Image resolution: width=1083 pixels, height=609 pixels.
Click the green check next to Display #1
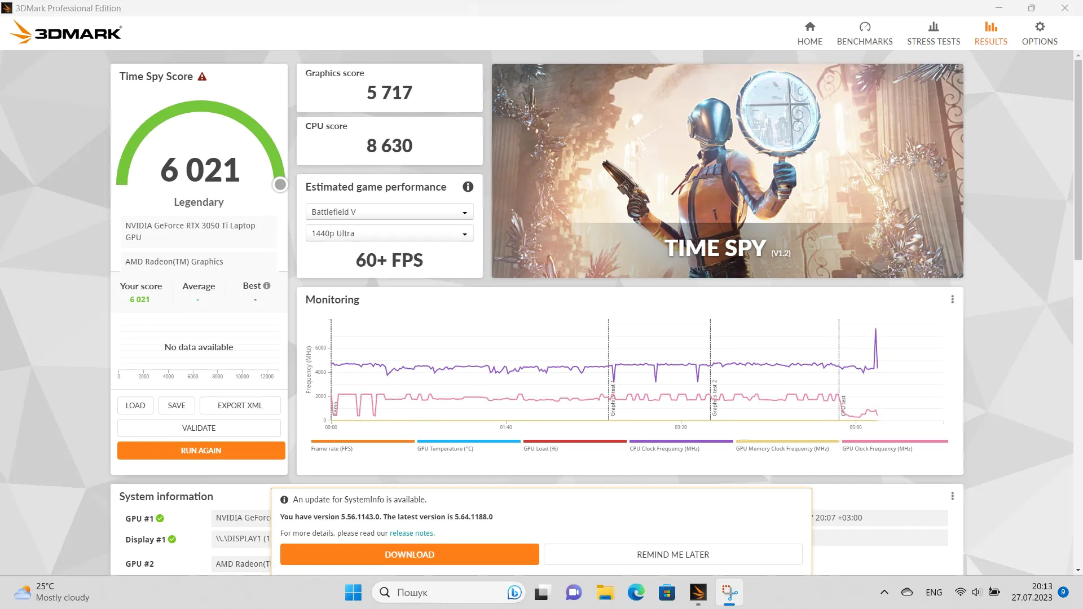point(172,539)
